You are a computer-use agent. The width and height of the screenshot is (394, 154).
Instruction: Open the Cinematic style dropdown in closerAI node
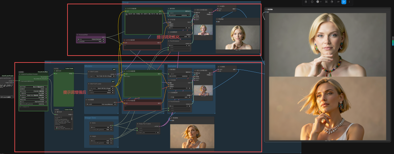click(33, 91)
